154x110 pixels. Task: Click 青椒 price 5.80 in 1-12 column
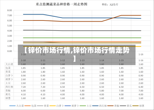click(63, 91)
